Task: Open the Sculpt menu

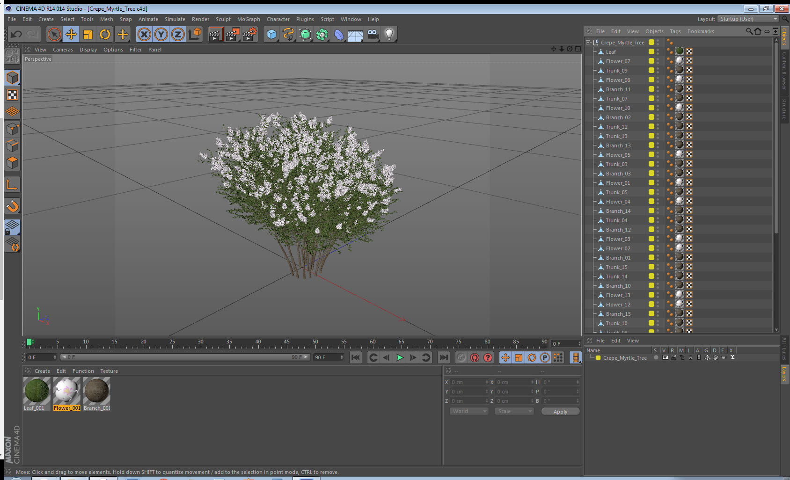Action: (223, 19)
